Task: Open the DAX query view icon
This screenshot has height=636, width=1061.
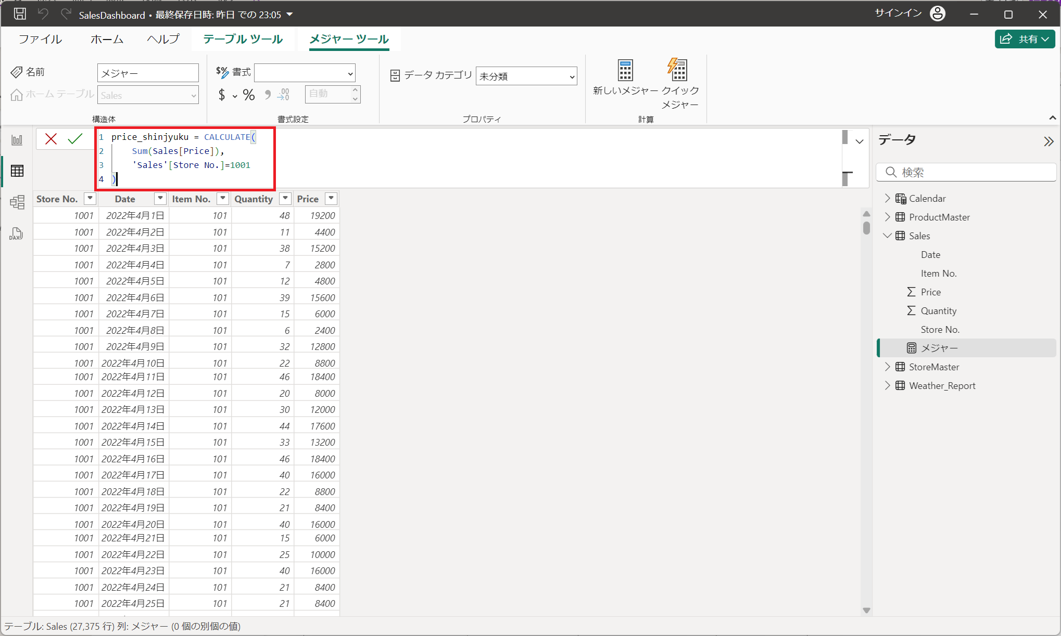Action: pyautogui.click(x=16, y=234)
